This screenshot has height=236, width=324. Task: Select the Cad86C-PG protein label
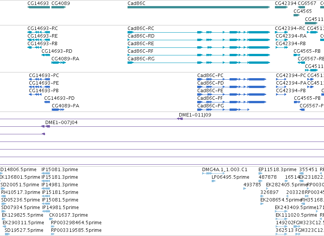point(211,106)
